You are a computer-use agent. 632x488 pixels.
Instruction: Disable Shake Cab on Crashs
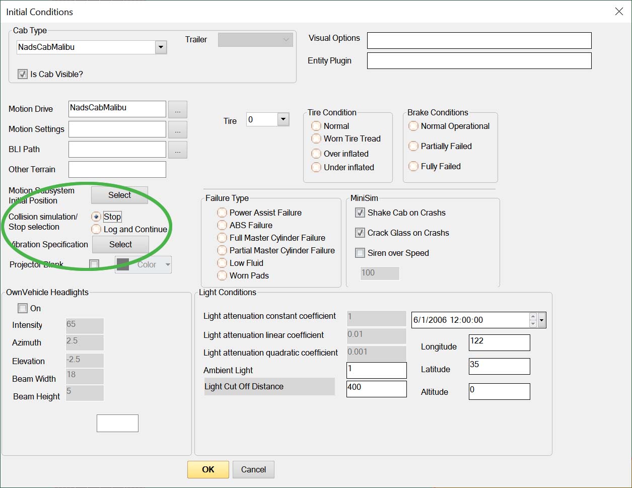click(360, 213)
